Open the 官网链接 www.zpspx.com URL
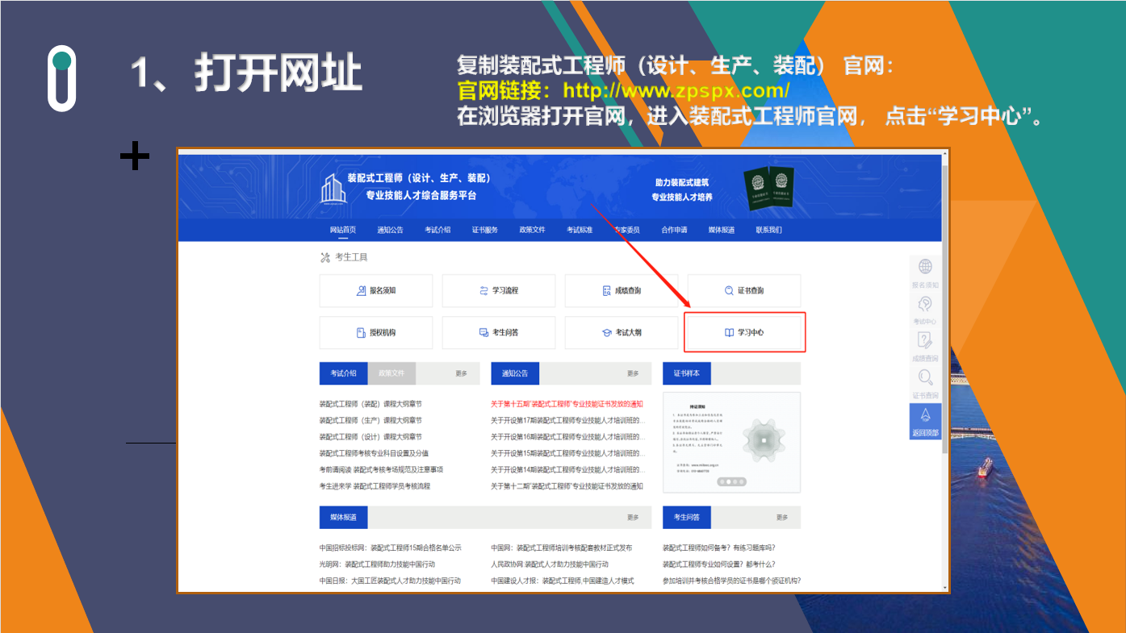The height and width of the screenshot is (633, 1126). click(x=676, y=90)
